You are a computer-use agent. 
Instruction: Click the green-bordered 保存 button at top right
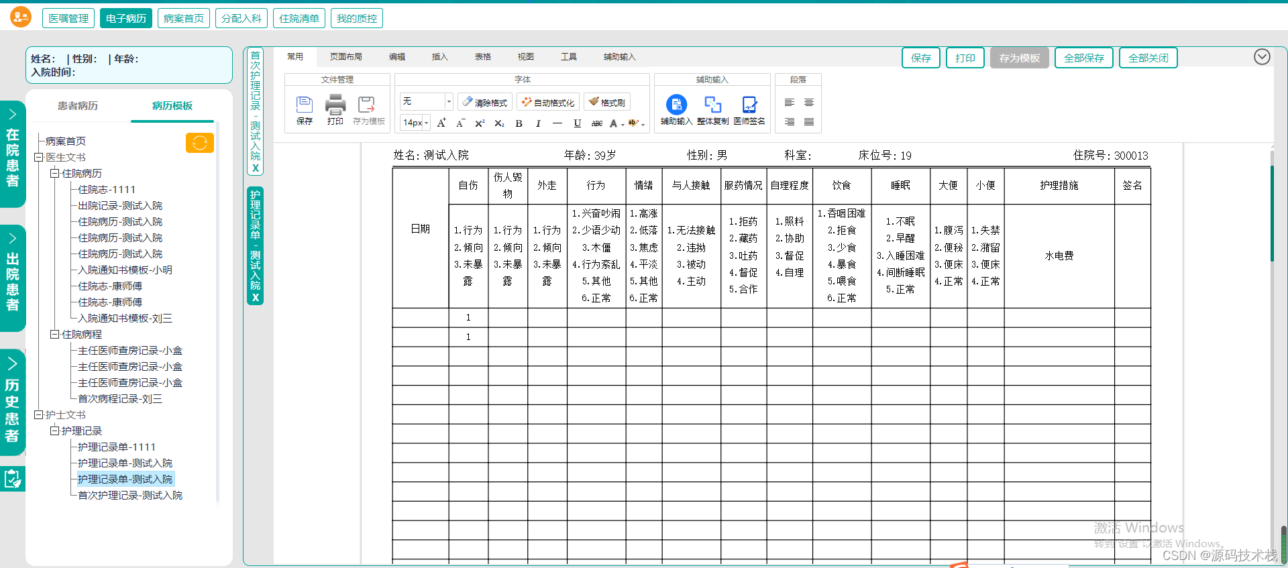(921, 58)
